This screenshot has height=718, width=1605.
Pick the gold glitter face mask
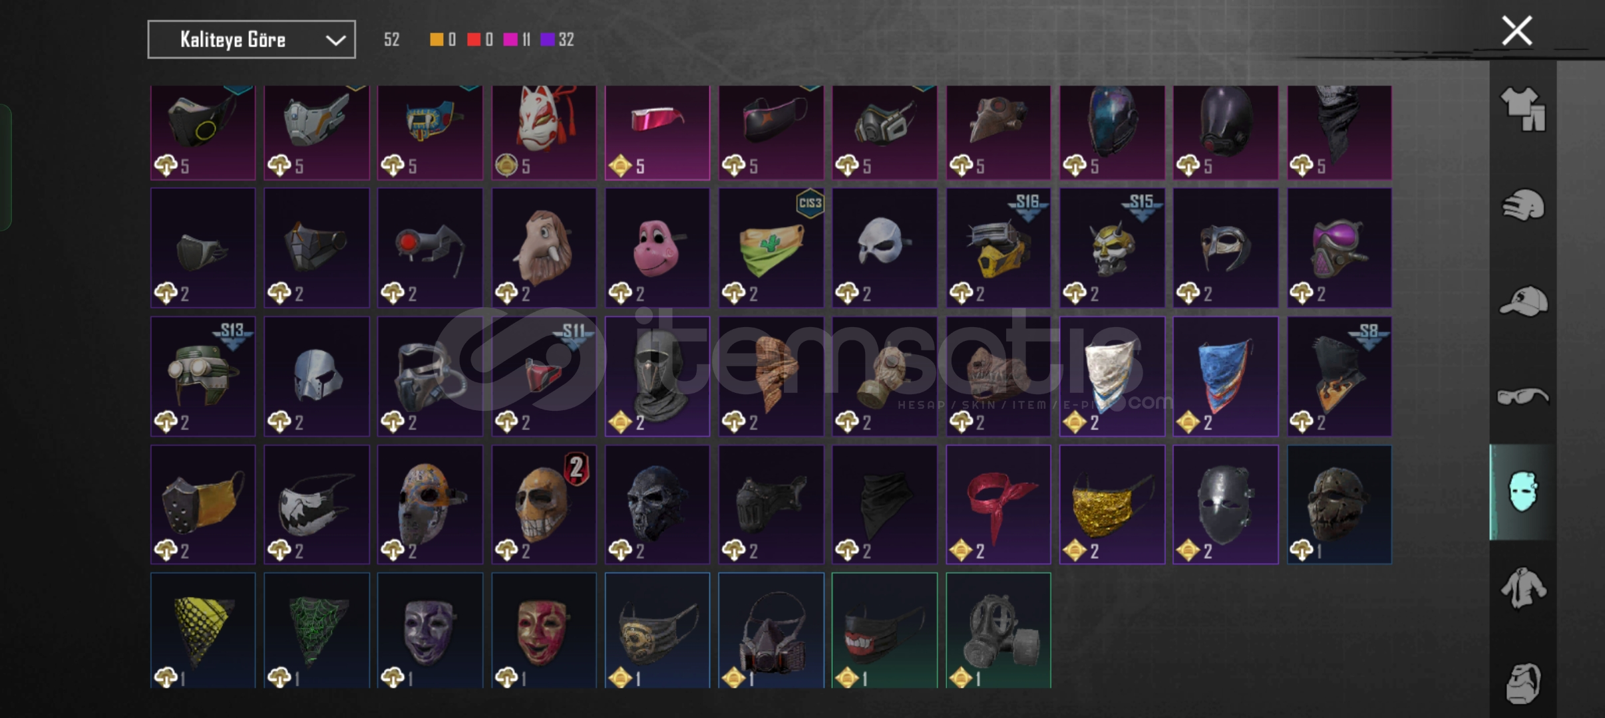tap(1112, 505)
